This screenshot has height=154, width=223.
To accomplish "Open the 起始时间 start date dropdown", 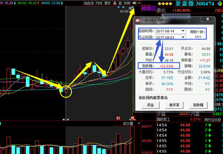I will click(183, 31).
